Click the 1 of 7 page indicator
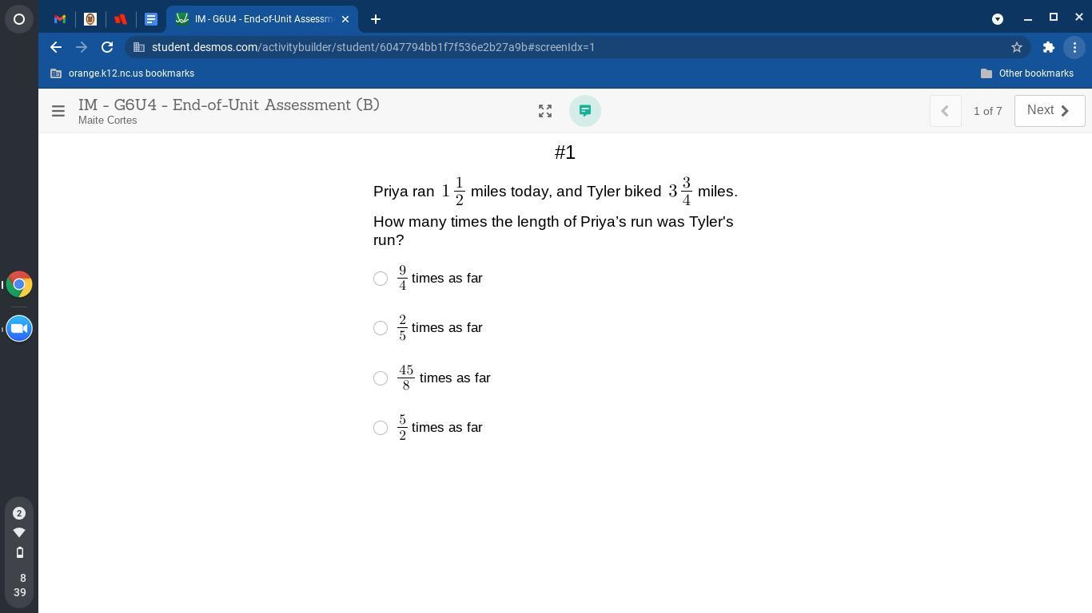The width and height of the screenshot is (1092, 613). coord(987,111)
